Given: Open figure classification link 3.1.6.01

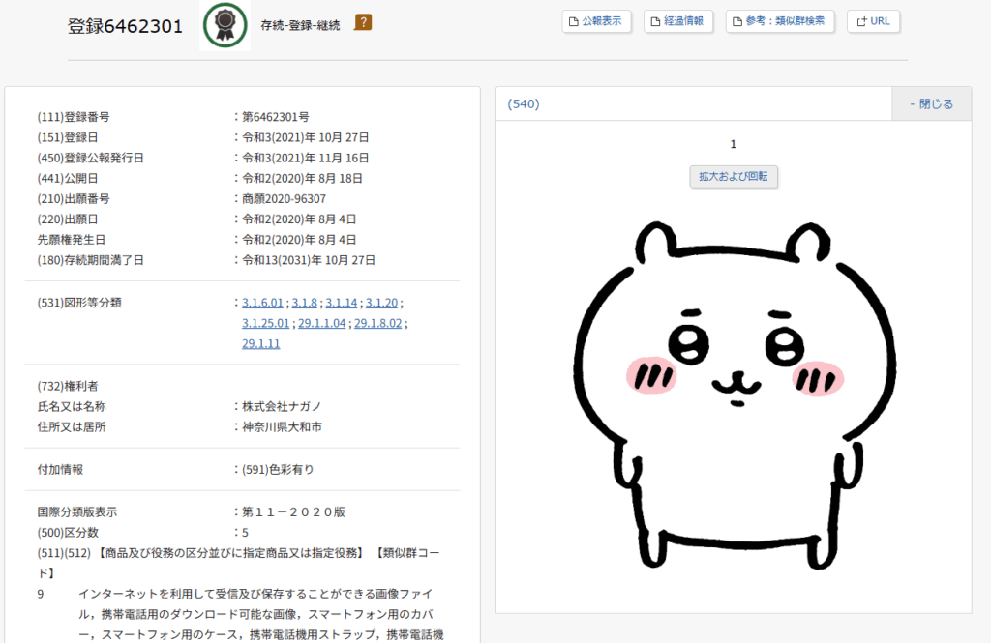Looking at the screenshot, I should pyautogui.click(x=260, y=302).
